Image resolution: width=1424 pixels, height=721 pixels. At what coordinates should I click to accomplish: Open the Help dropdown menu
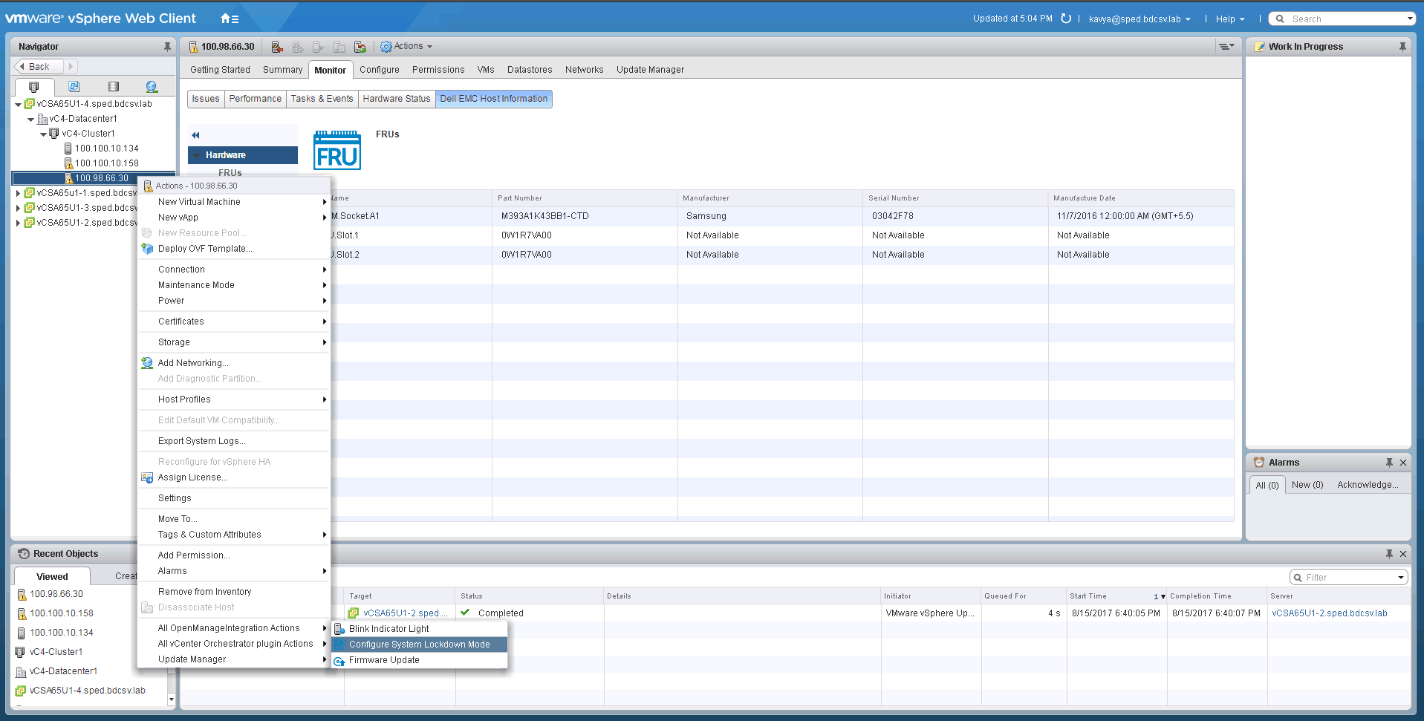(x=1230, y=19)
